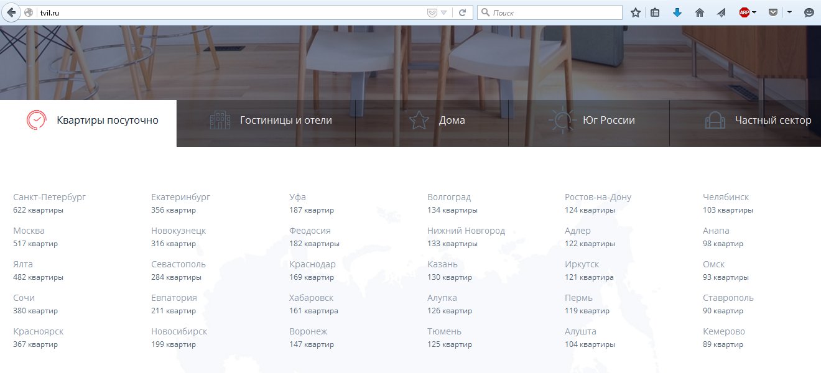Click the "161 квартира" count text
821x373 pixels.
click(313, 311)
